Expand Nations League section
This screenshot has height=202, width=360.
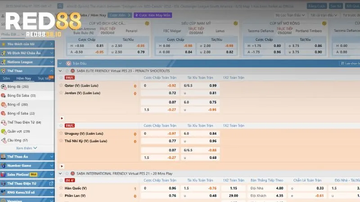coord(27,62)
